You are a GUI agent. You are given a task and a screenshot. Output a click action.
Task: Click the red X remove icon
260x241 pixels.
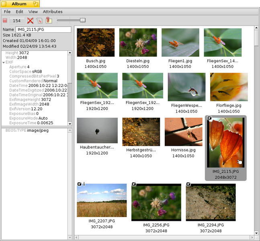coord(30,20)
